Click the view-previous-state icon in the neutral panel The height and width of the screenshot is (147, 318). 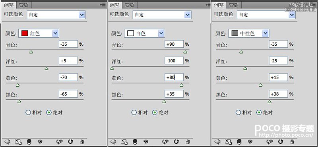pos(270,141)
